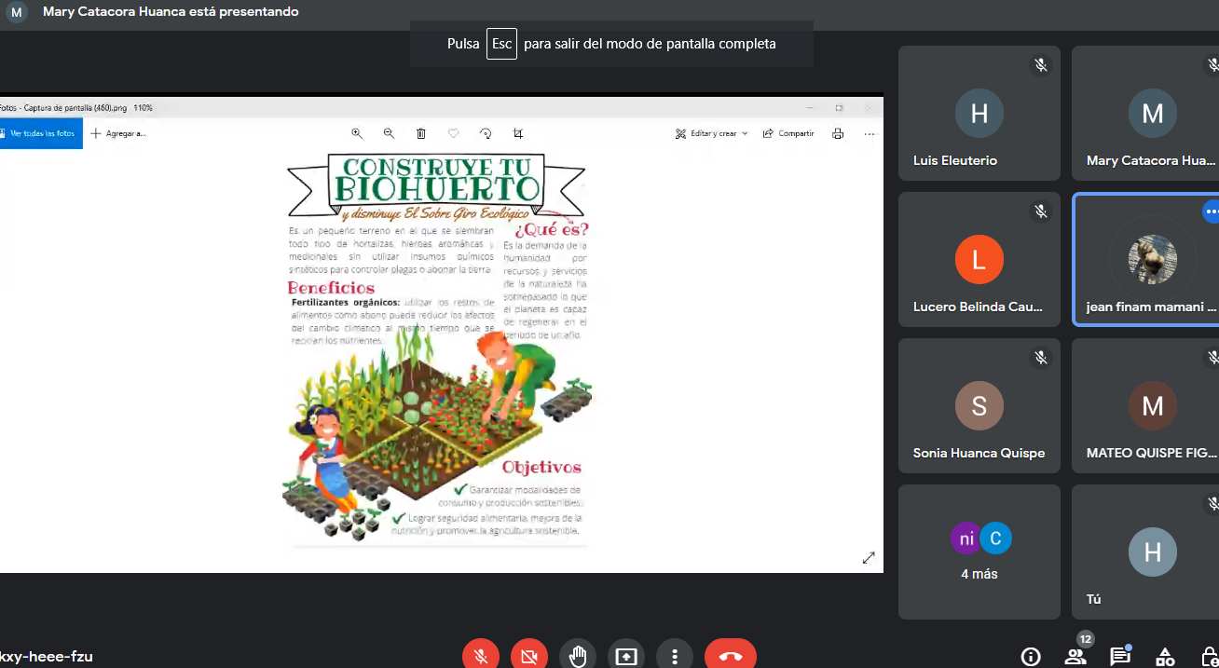Open Agregar a menu in Photos
This screenshot has height=668, width=1219.
[118, 133]
